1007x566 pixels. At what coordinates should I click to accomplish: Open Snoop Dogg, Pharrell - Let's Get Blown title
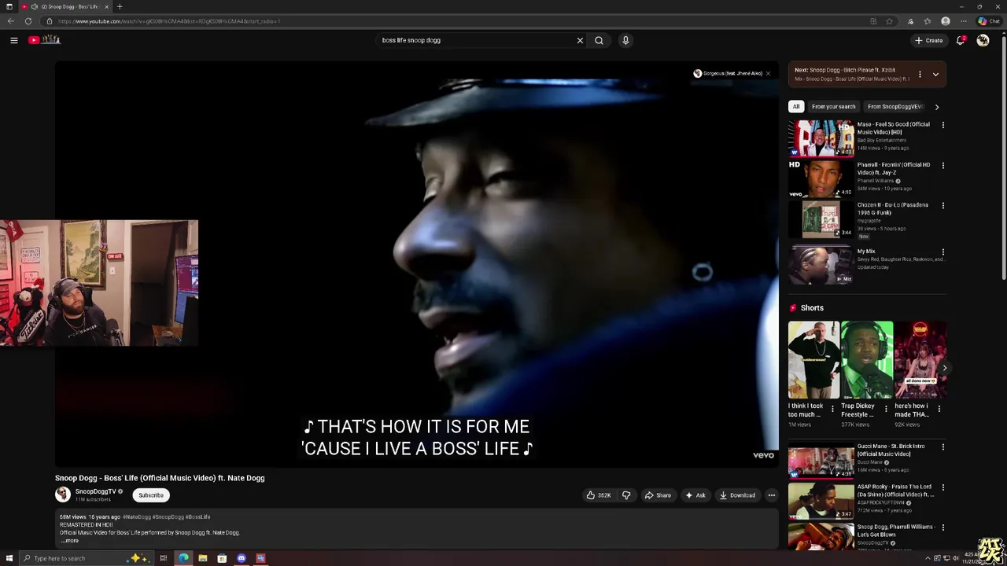895,531
